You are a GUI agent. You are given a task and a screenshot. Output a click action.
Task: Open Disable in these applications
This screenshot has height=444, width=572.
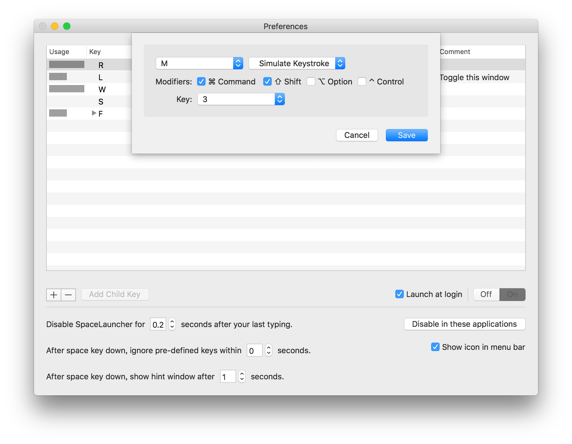tap(465, 324)
